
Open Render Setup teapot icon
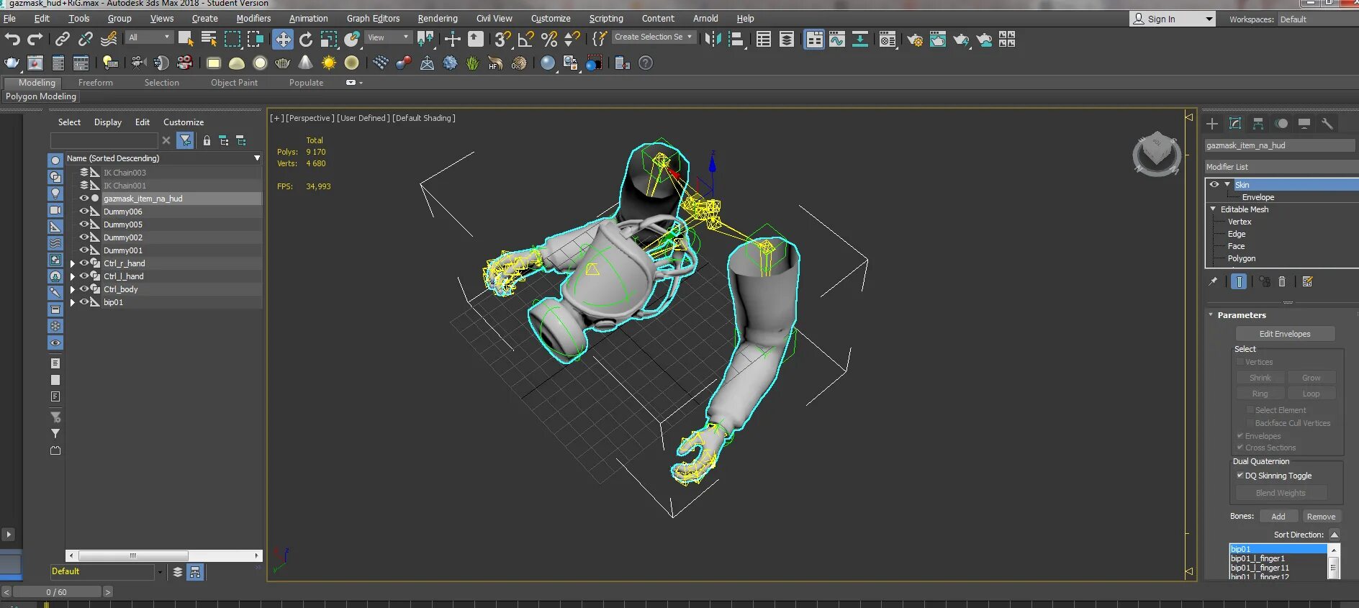[x=915, y=40]
